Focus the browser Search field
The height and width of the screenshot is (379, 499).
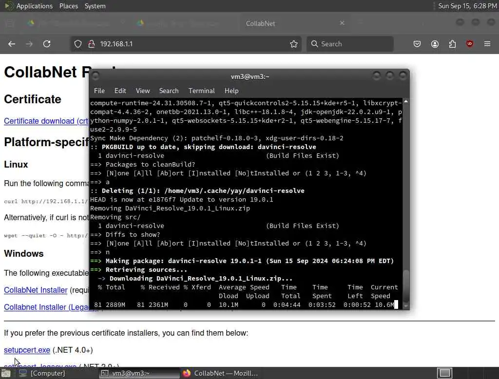[350, 44]
